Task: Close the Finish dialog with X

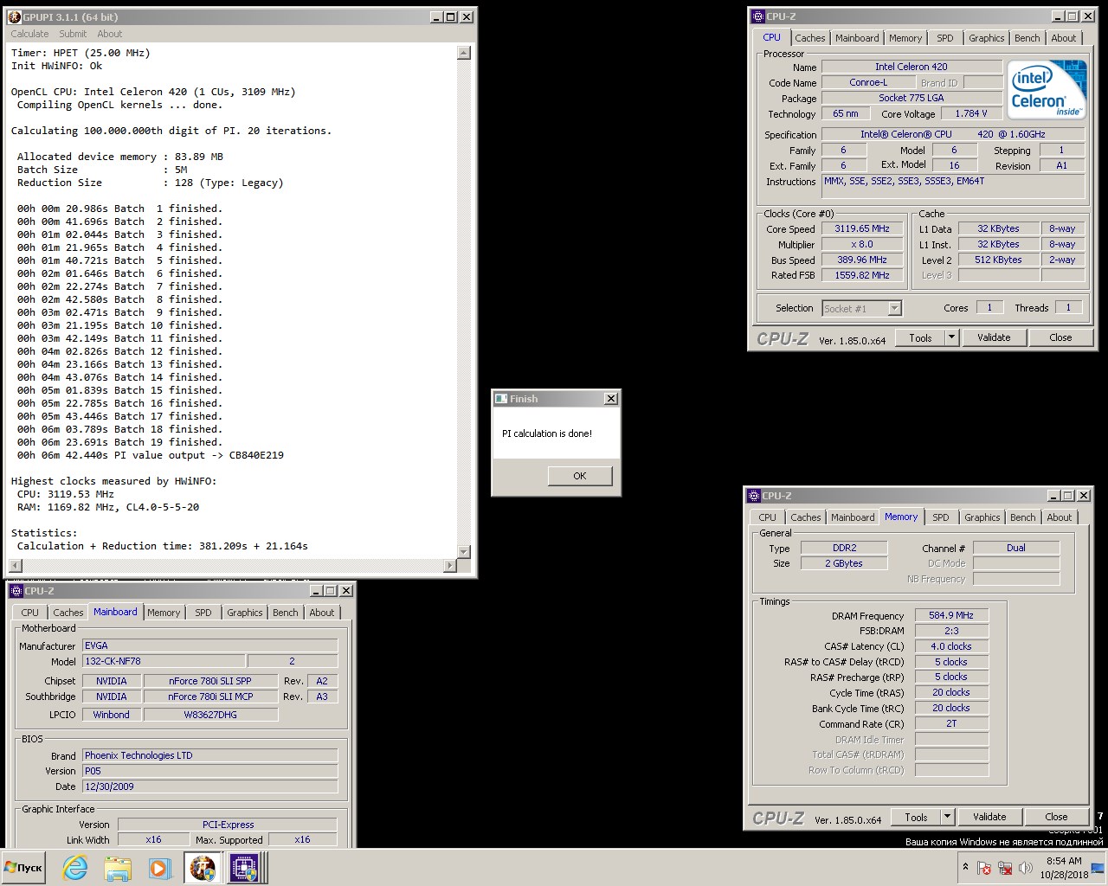Action: (611, 399)
